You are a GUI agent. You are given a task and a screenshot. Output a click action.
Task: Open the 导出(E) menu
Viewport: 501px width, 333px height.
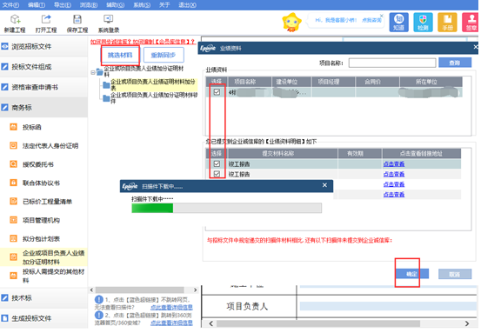click(x=63, y=5)
